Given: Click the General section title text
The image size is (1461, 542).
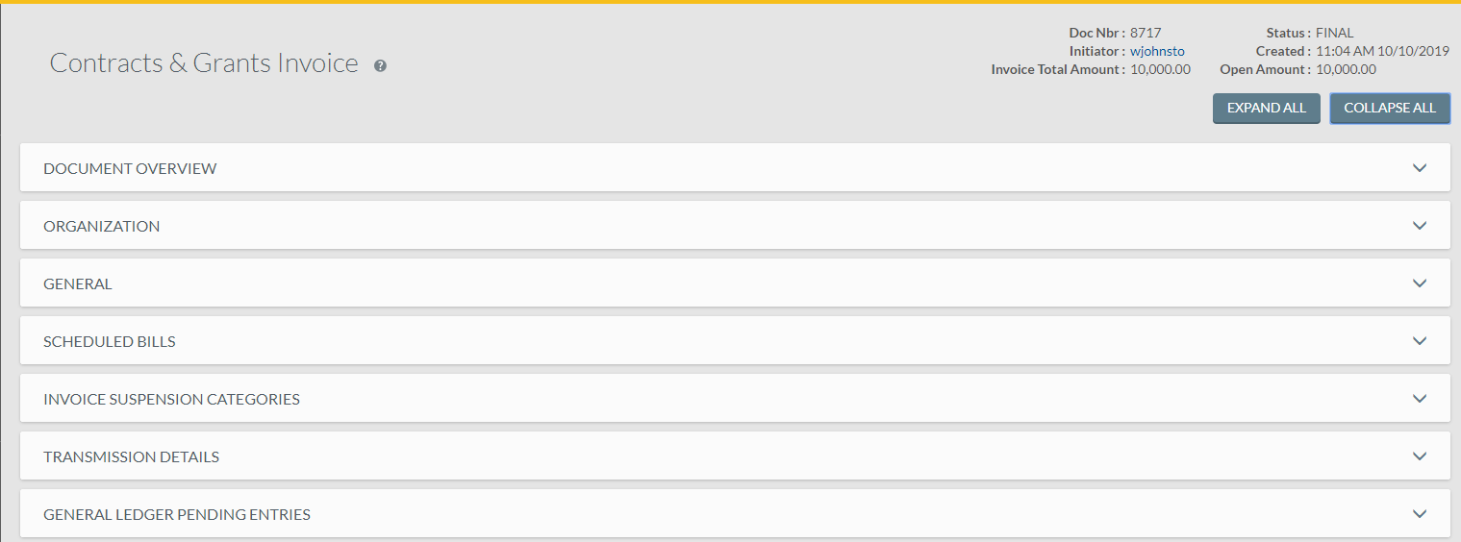Looking at the screenshot, I should [x=78, y=284].
